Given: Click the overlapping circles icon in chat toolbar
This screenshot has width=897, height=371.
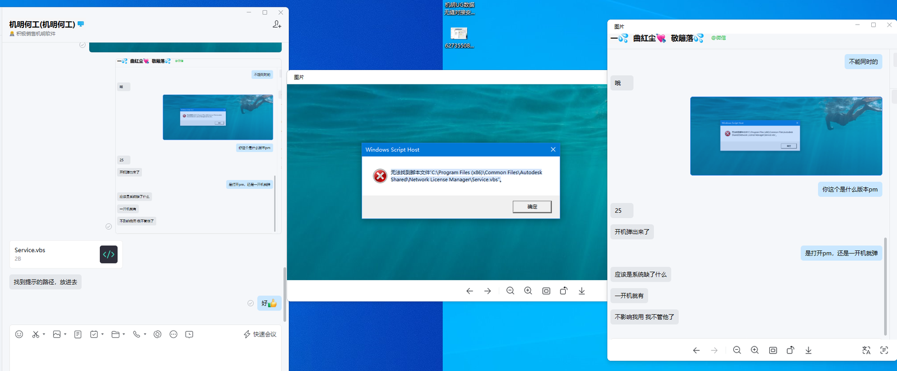Looking at the screenshot, I should (158, 334).
